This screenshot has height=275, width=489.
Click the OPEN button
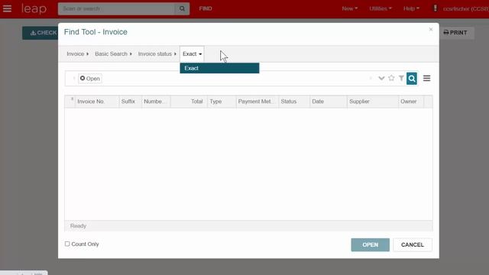tap(370, 244)
